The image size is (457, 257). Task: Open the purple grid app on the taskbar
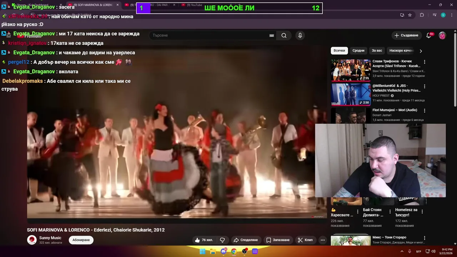coord(255,251)
